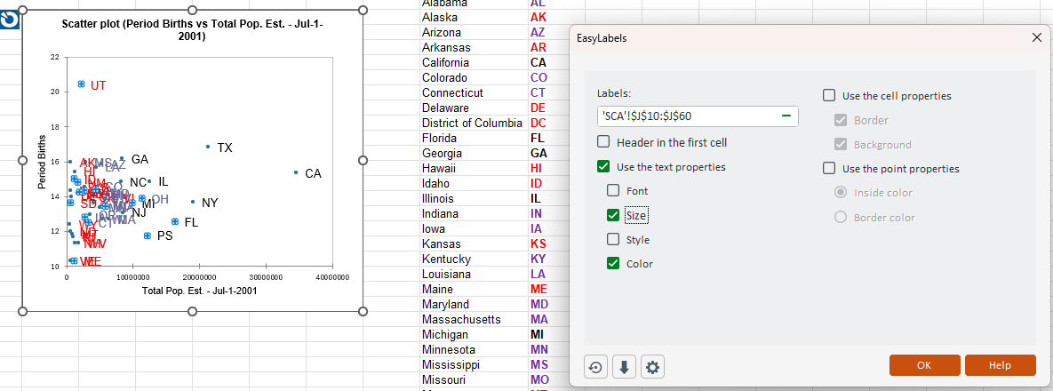Select the Michigan cell
Image resolution: width=1053 pixels, height=391 pixels.
coord(473,334)
